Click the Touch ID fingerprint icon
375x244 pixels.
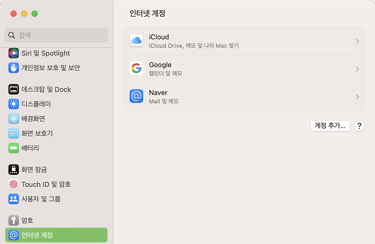tap(14, 184)
